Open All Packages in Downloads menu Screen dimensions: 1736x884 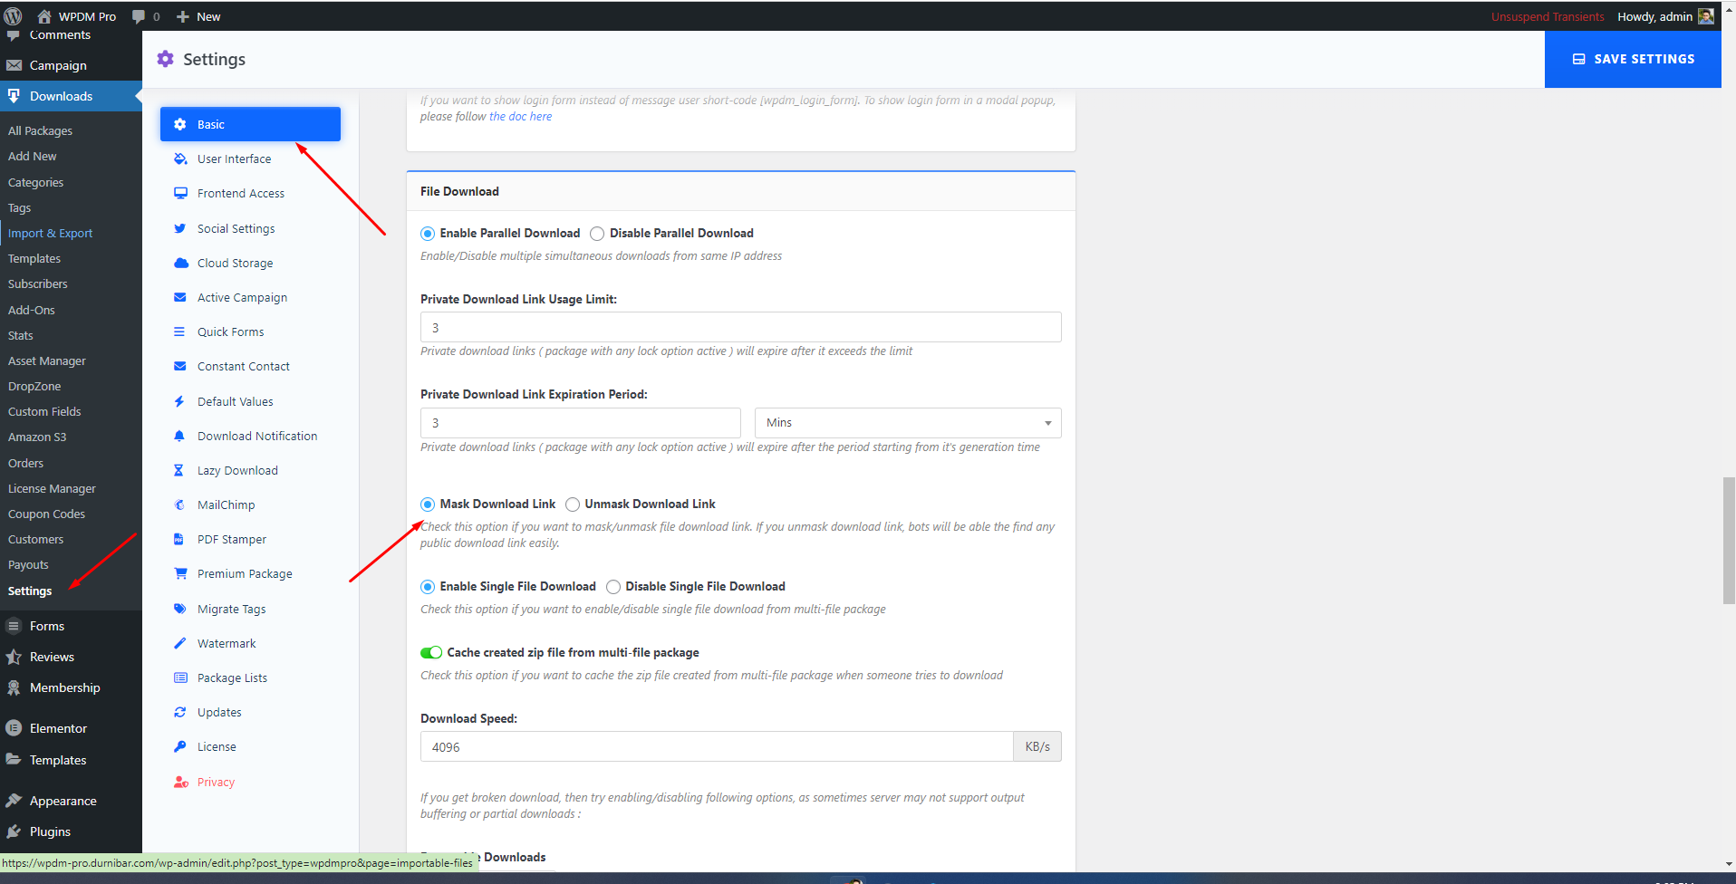tap(41, 130)
